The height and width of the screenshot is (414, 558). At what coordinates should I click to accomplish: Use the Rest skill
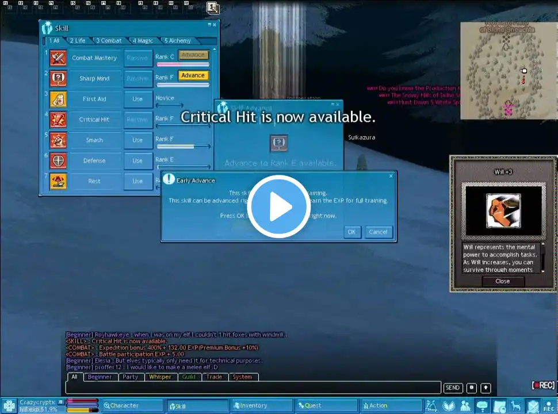(x=137, y=181)
